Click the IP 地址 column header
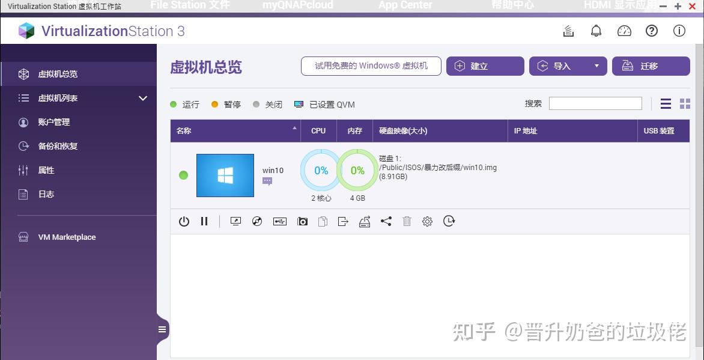Viewport: 704px width, 360px height. pos(573,131)
